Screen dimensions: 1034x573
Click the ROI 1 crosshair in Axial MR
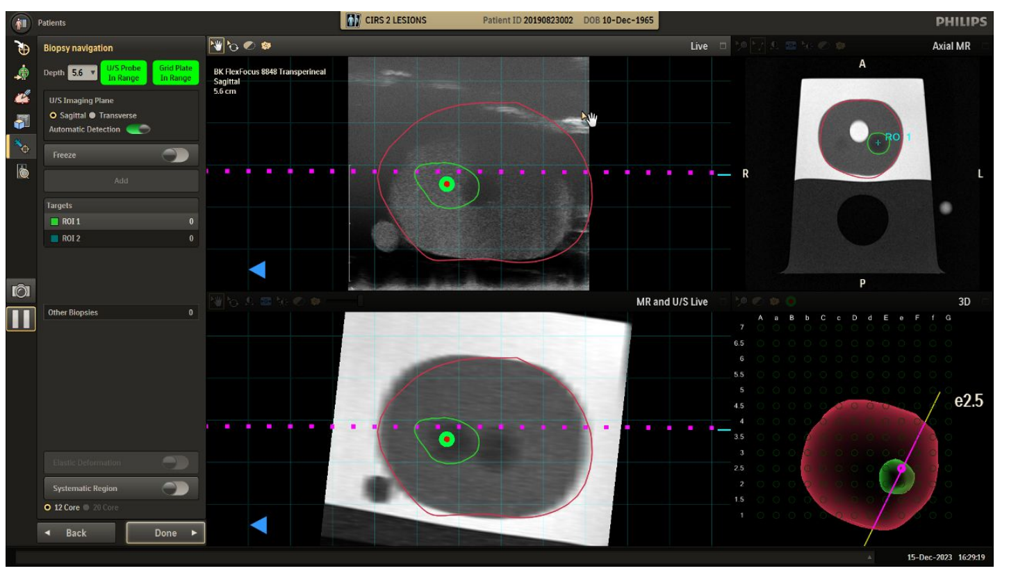pyautogui.click(x=878, y=143)
